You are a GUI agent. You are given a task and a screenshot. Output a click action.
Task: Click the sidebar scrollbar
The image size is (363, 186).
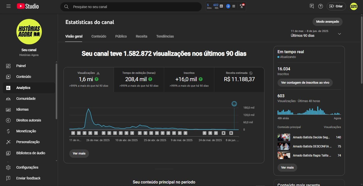coord(56,91)
